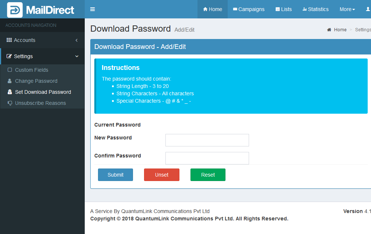Open Campaigns in the top navigation
371x234 pixels.
(x=249, y=9)
